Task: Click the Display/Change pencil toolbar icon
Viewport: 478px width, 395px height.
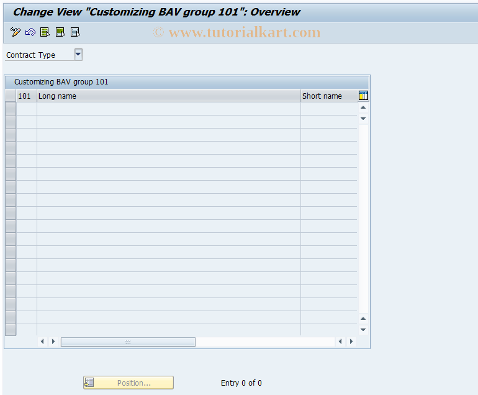Action: coord(16,32)
